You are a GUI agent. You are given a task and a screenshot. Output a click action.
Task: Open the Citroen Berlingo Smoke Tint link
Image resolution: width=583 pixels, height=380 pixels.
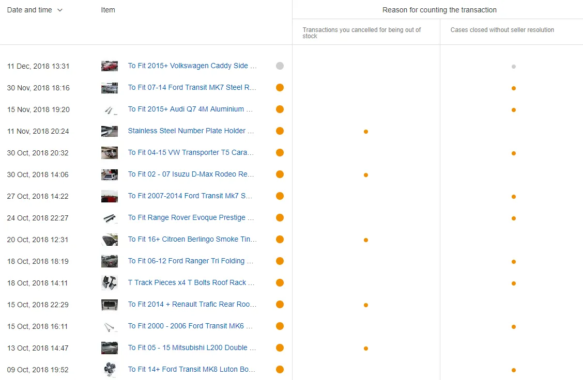192,239
